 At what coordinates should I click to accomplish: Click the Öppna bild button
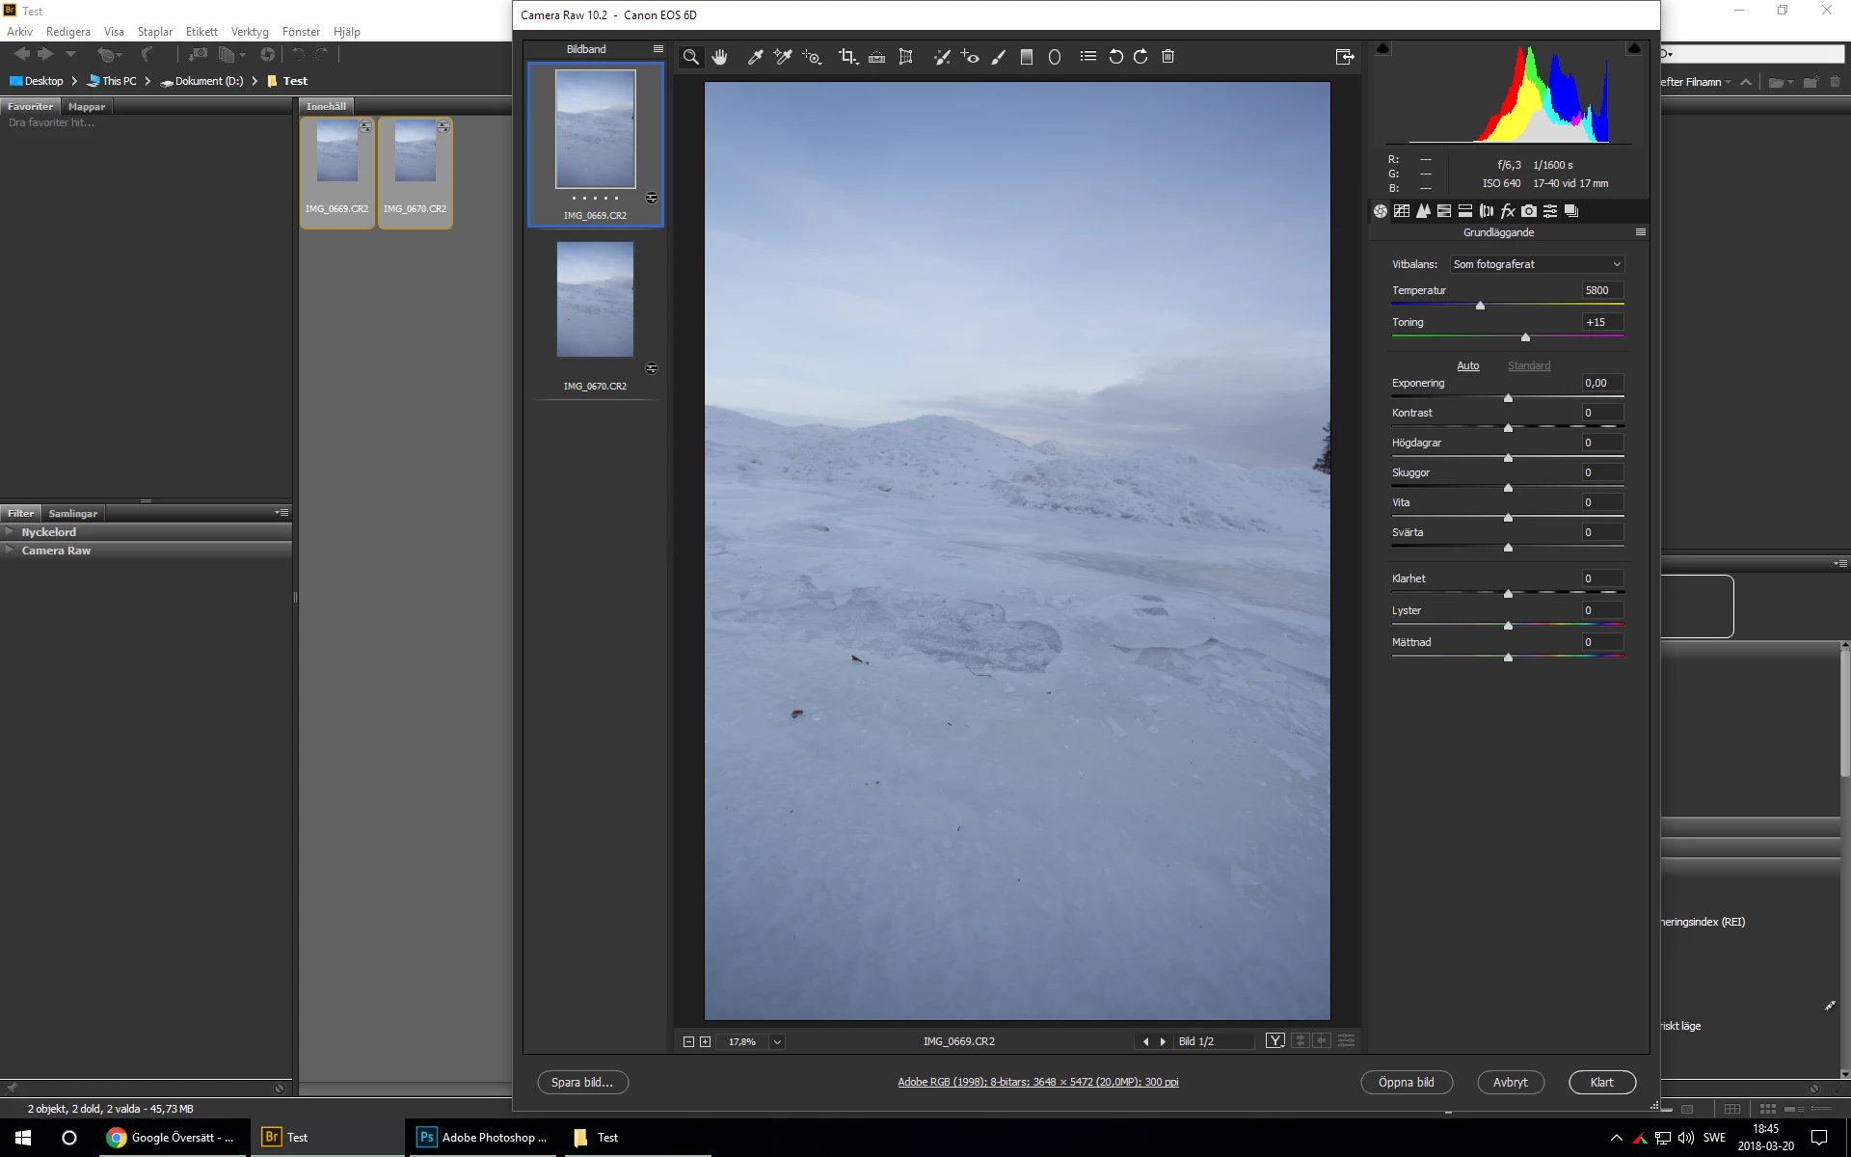1406,1082
